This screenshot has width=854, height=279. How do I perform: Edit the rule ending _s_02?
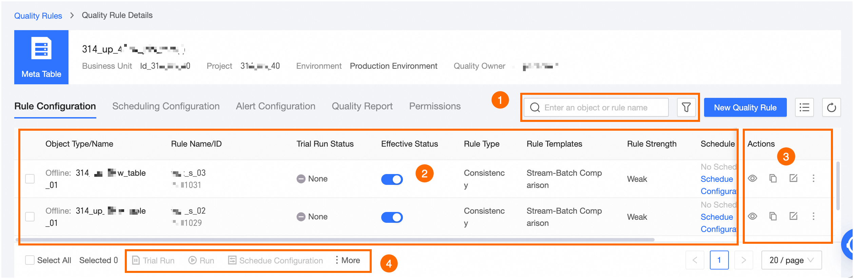pos(793,216)
